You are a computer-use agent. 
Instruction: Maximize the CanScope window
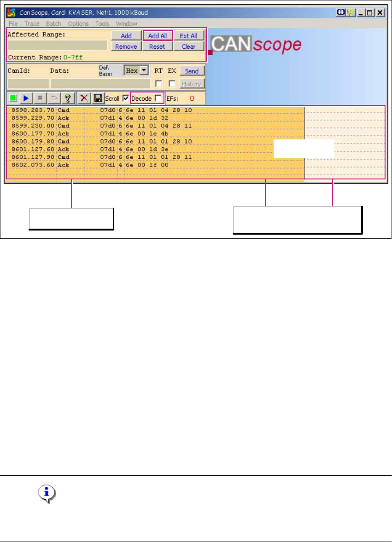click(x=370, y=13)
